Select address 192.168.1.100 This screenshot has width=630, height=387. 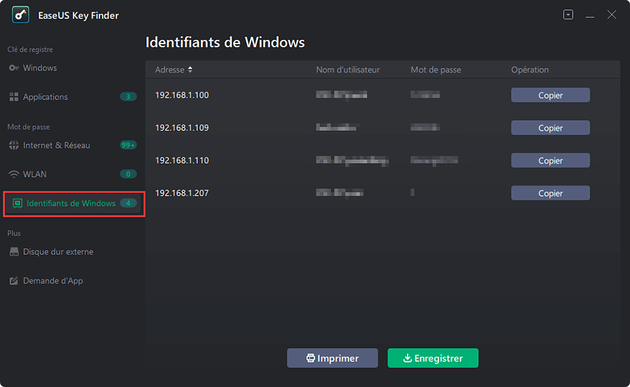(x=182, y=95)
